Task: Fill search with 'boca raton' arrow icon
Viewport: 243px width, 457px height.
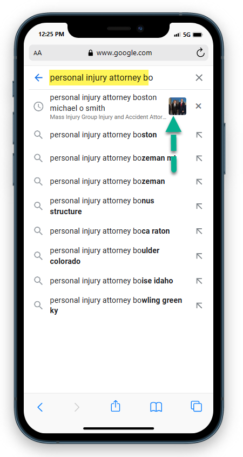Action: point(199,231)
